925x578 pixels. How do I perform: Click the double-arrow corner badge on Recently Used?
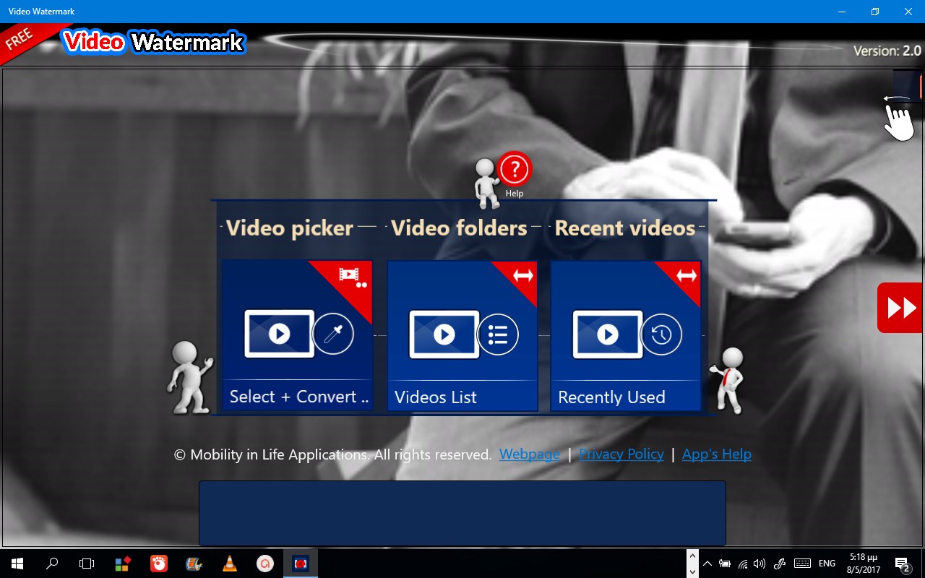[687, 275]
